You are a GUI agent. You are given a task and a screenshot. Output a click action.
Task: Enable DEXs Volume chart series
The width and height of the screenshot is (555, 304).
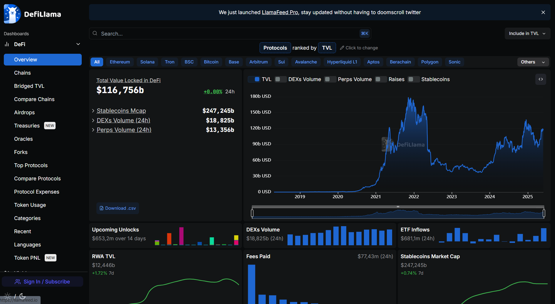(281, 79)
